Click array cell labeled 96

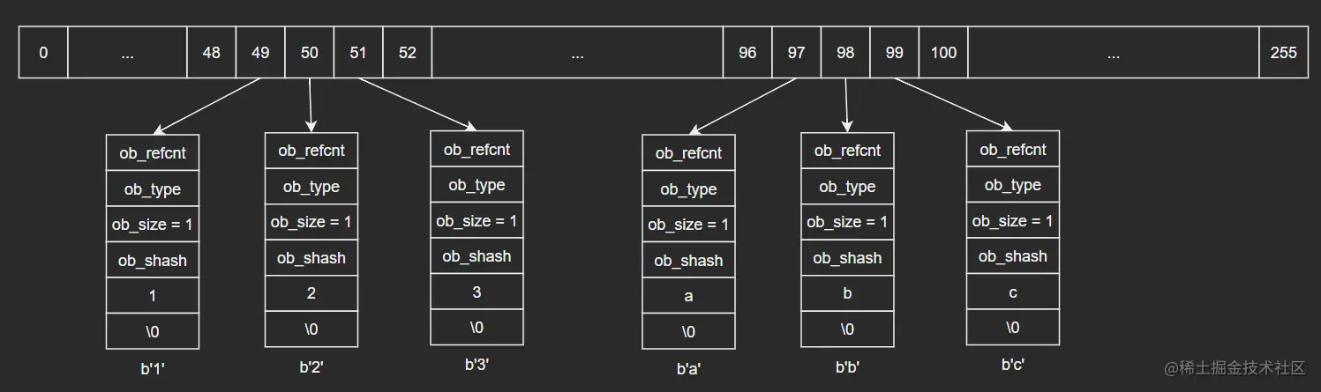(x=747, y=53)
